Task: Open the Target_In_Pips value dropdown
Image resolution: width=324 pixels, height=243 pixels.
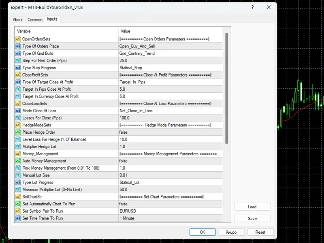Action: coord(171,82)
